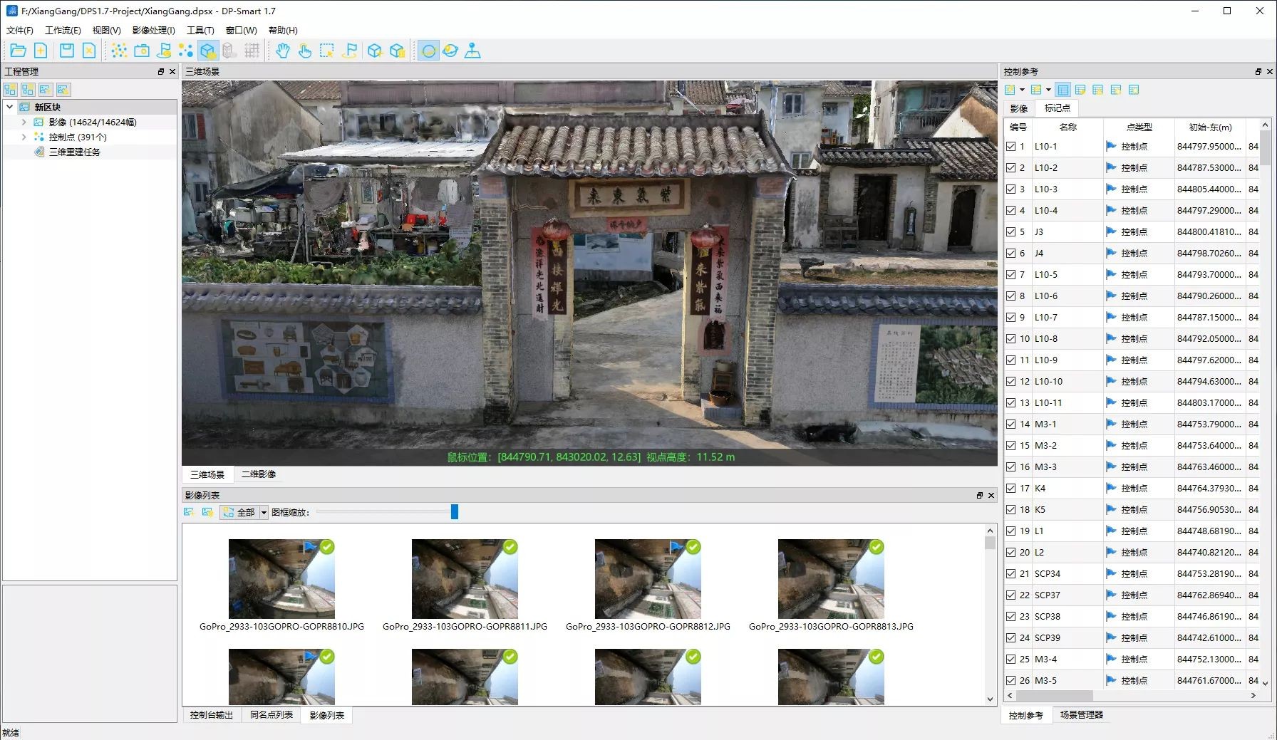Expand the 控制点 (391个) tree node

coord(24,137)
